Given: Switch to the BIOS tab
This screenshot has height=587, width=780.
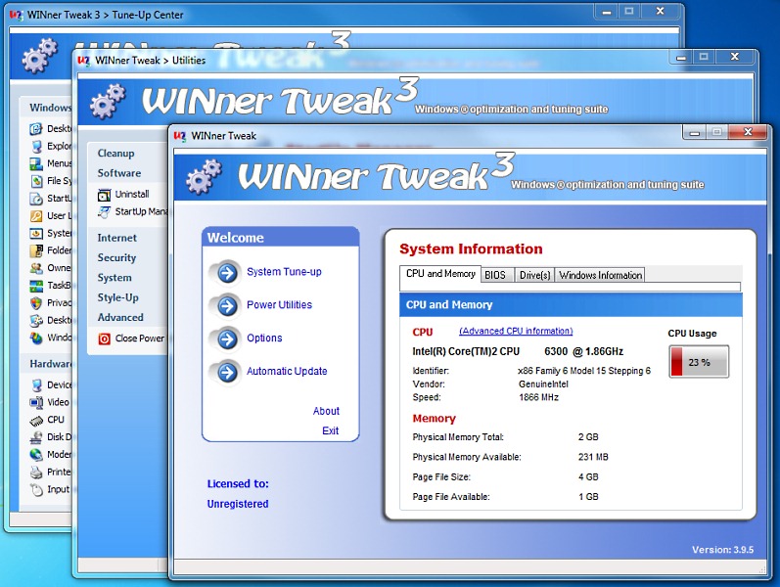Looking at the screenshot, I should coord(495,275).
